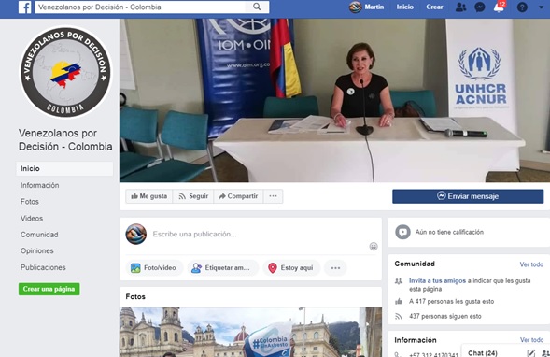Open new chat message compose icon

(x=531, y=352)
